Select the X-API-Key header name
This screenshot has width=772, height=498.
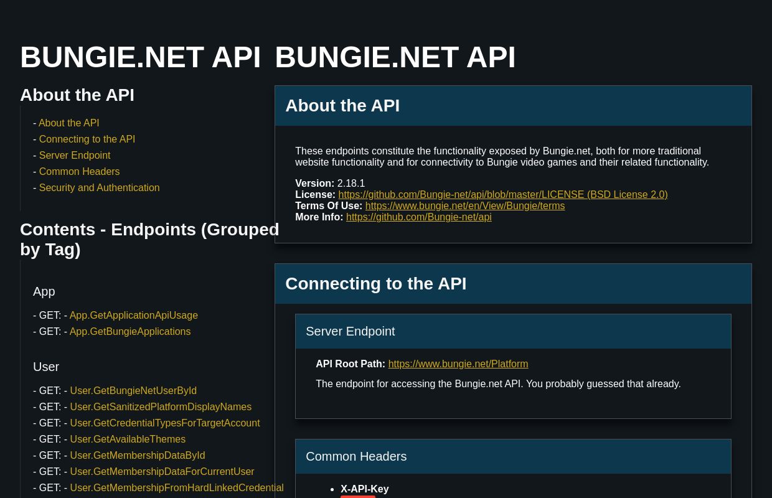pos(365,489)
